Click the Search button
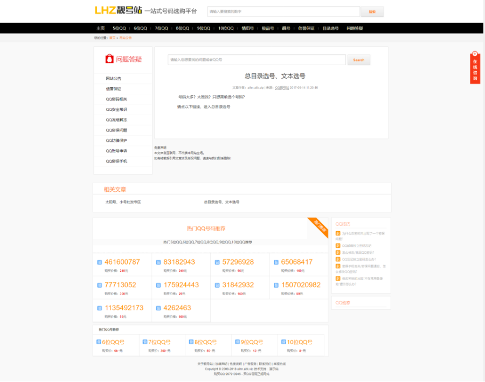 pyautogui.click(x=358, y=60)
